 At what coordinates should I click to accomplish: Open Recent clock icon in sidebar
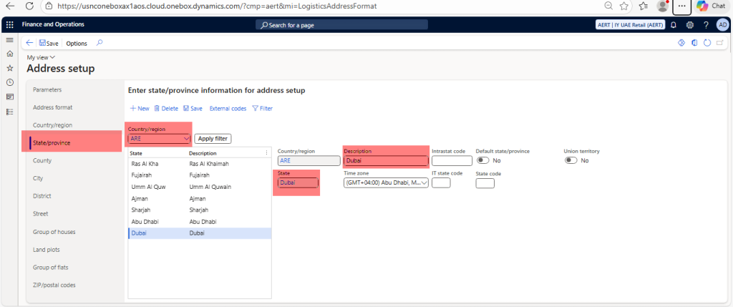click(x=9, y=82)
